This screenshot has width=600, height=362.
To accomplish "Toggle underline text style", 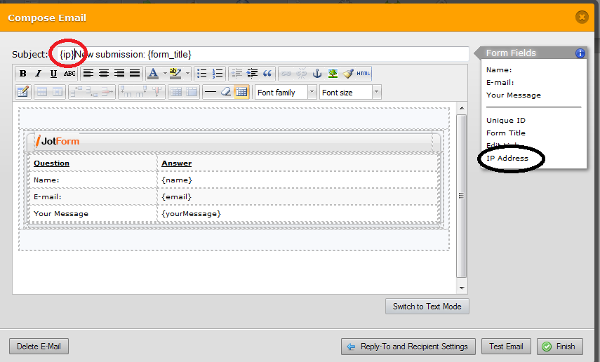I will click(54, 74).
